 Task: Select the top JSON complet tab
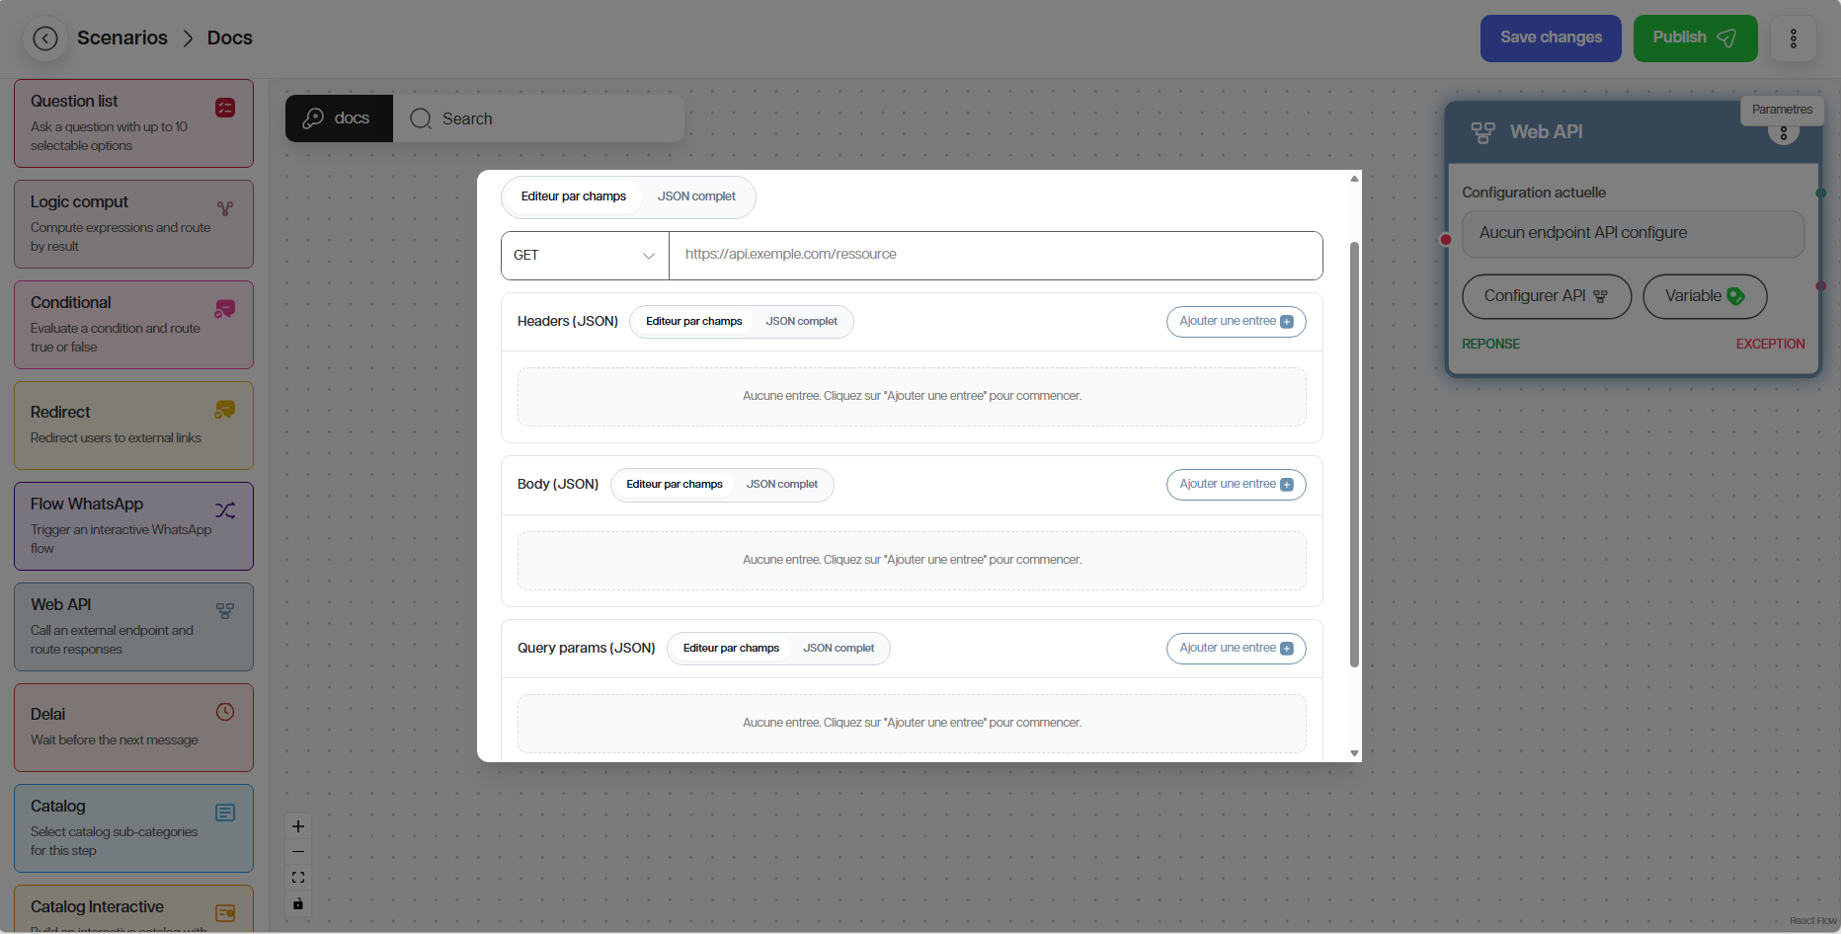(x=696, y=196)
